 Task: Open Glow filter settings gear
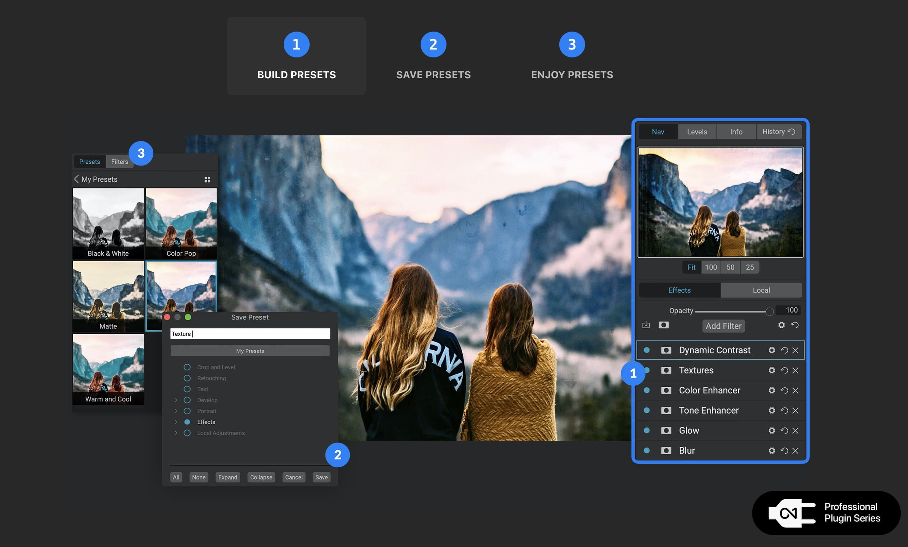pos(771,430)
